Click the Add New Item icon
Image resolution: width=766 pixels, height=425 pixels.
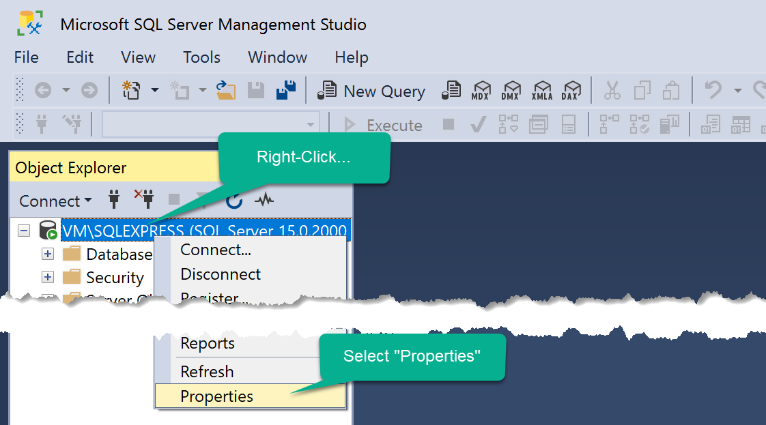[180, 90]
